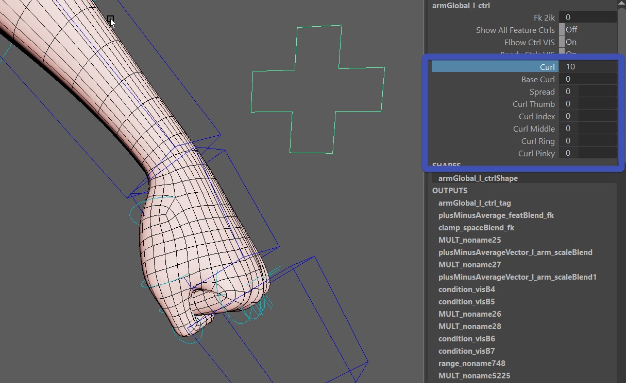
Task: Click the armGlobal_l_ctrl node name header
Action: coord(461,6)
